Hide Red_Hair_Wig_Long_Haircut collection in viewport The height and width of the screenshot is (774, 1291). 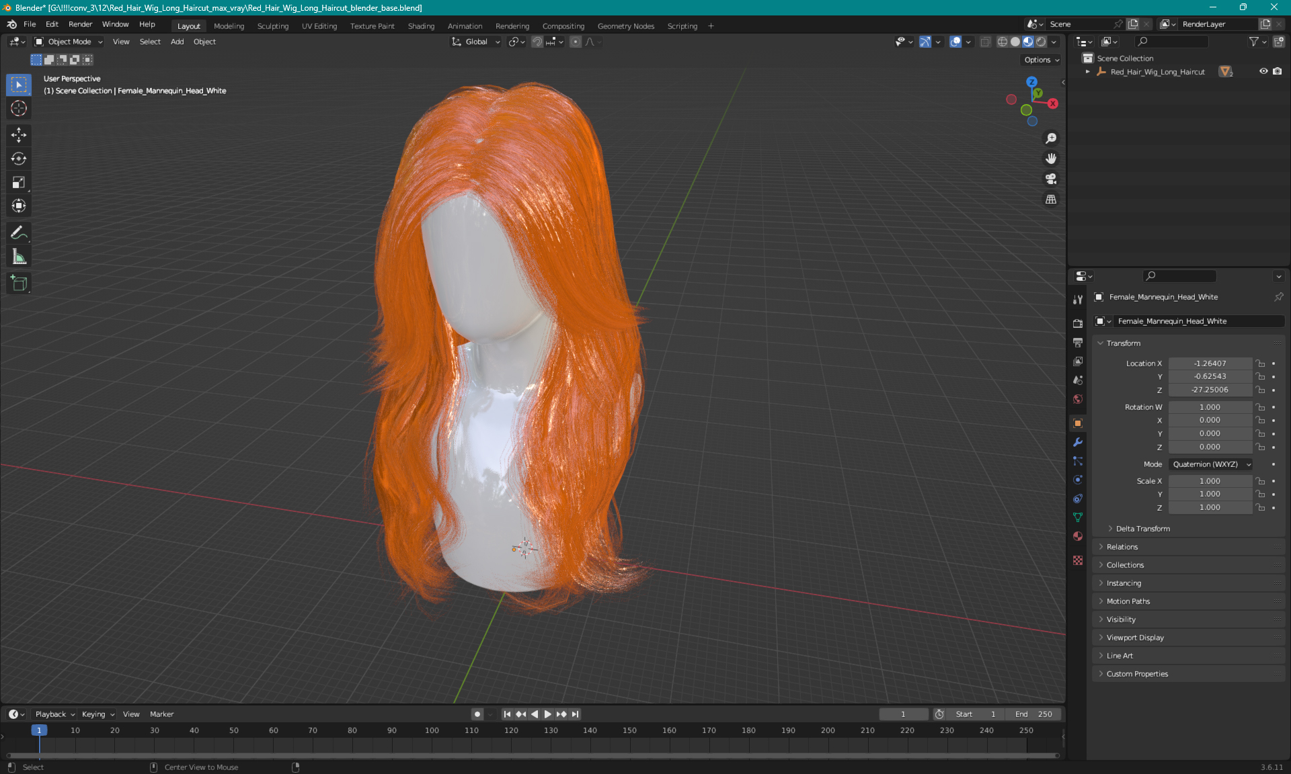[x=1263, y=71]
